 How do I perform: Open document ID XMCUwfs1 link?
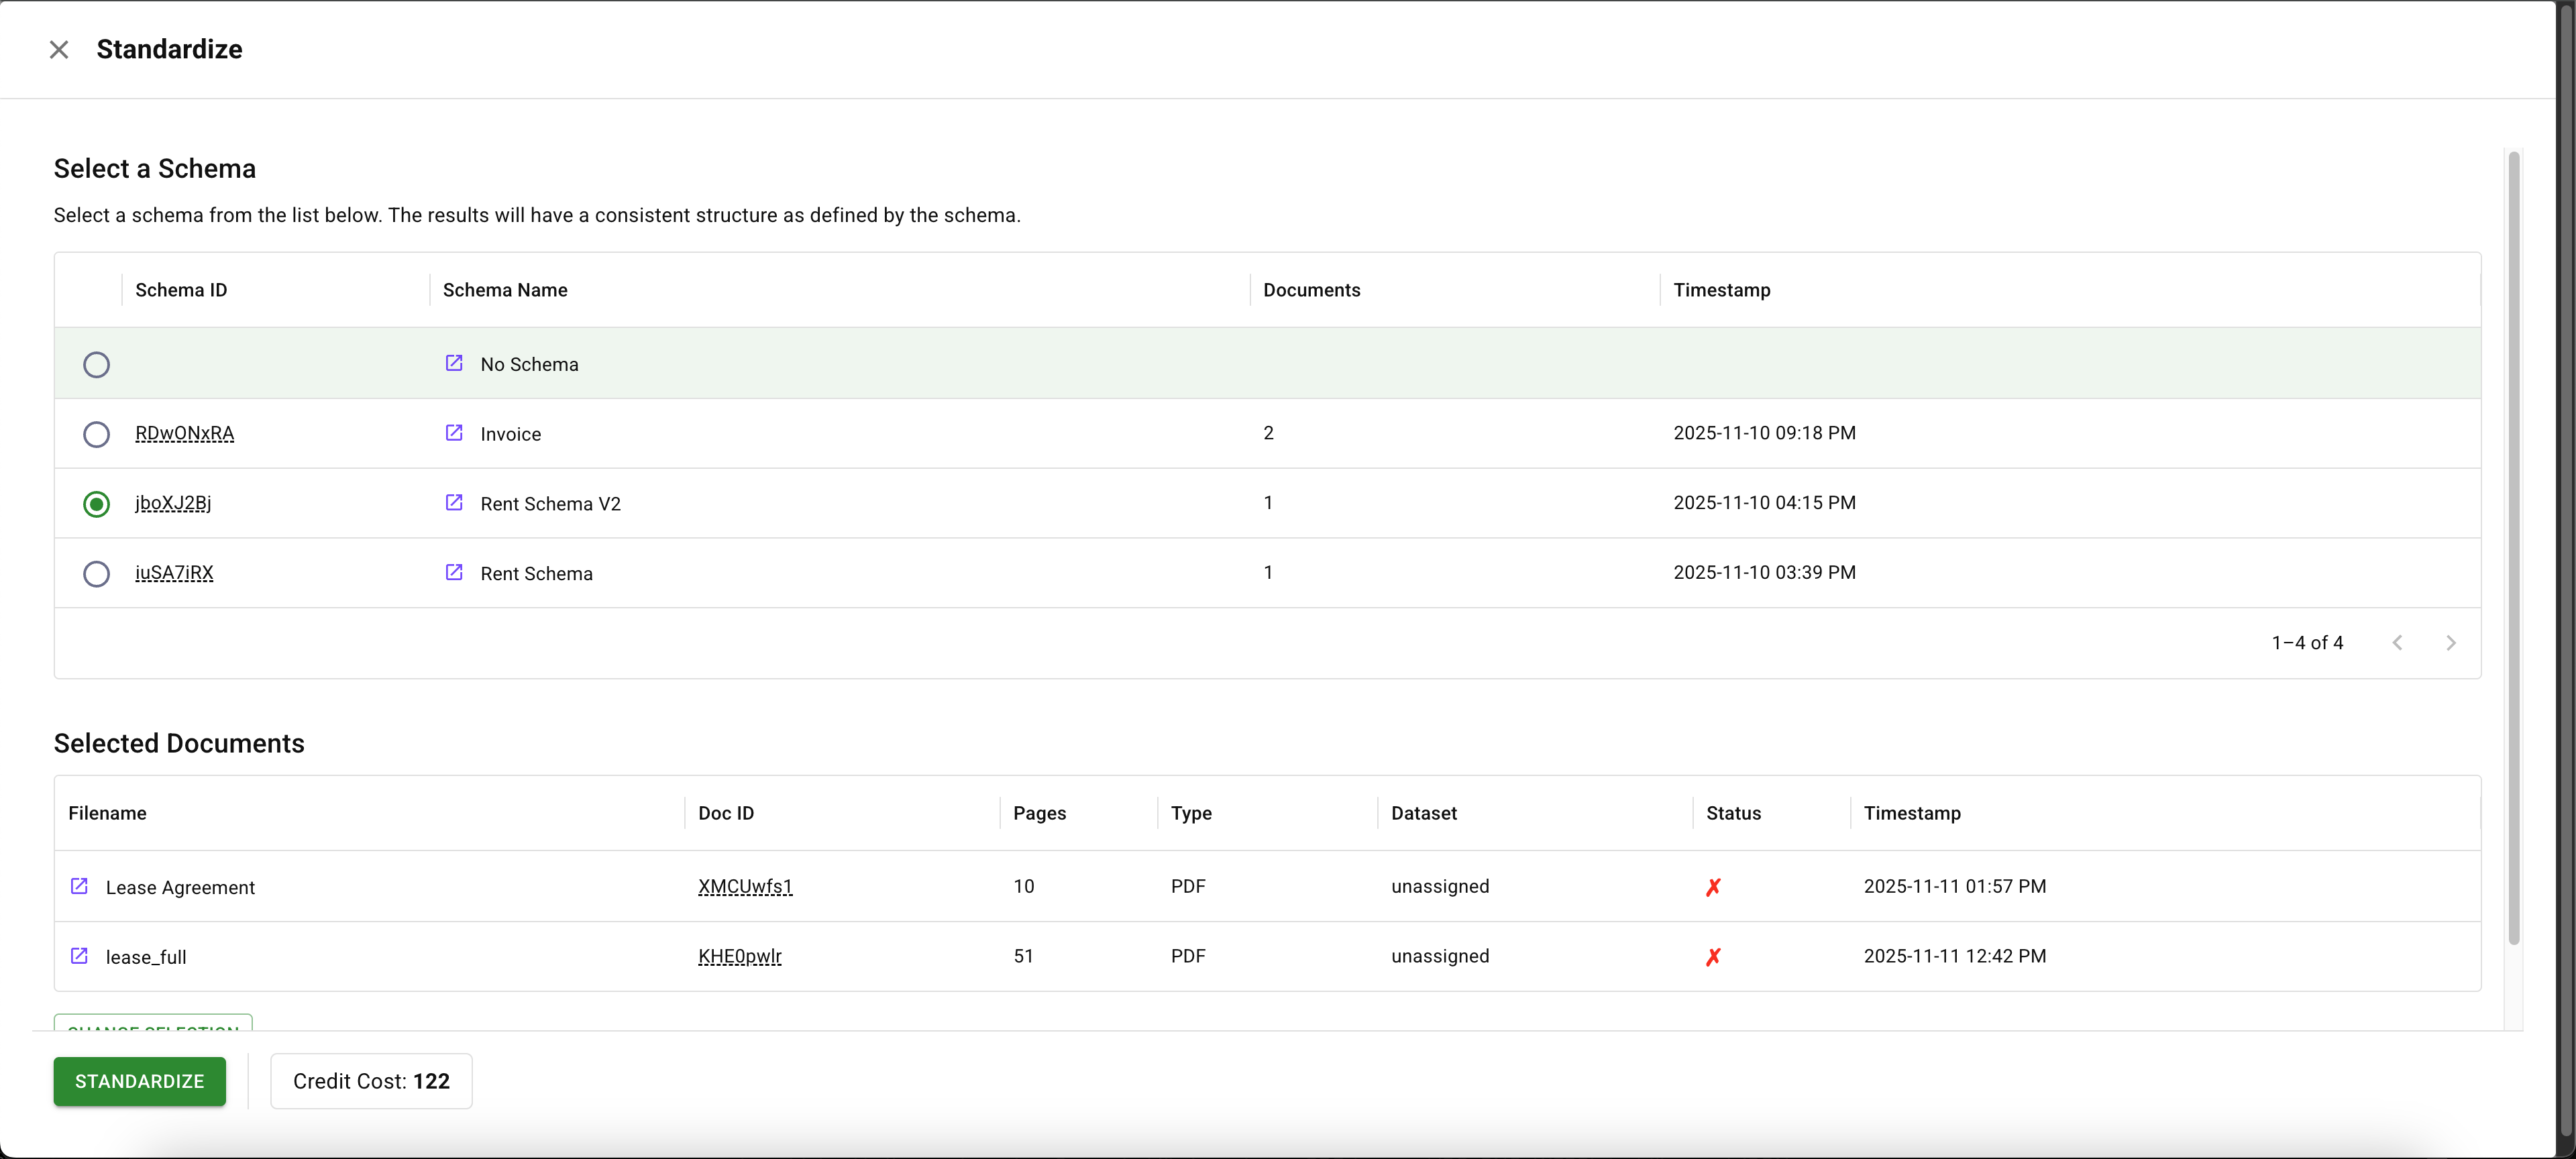tap(744, 886)
